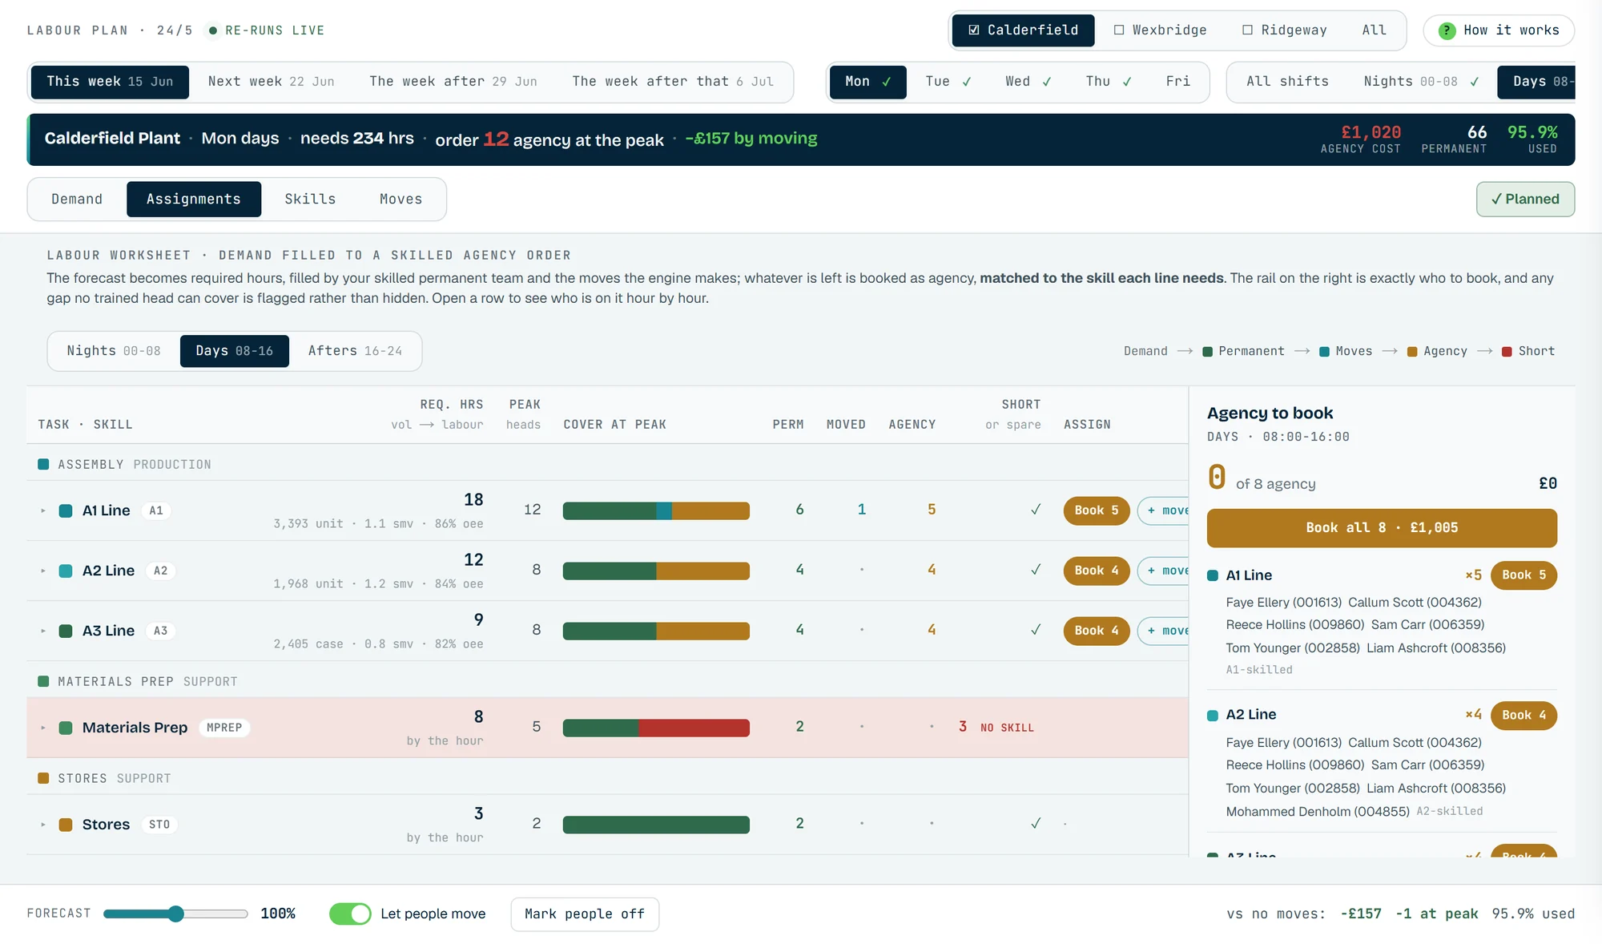The image size is (1602, 944).
Task: Choose the Nights 00-08 shift filter at the top
Action: (1422, 82)
